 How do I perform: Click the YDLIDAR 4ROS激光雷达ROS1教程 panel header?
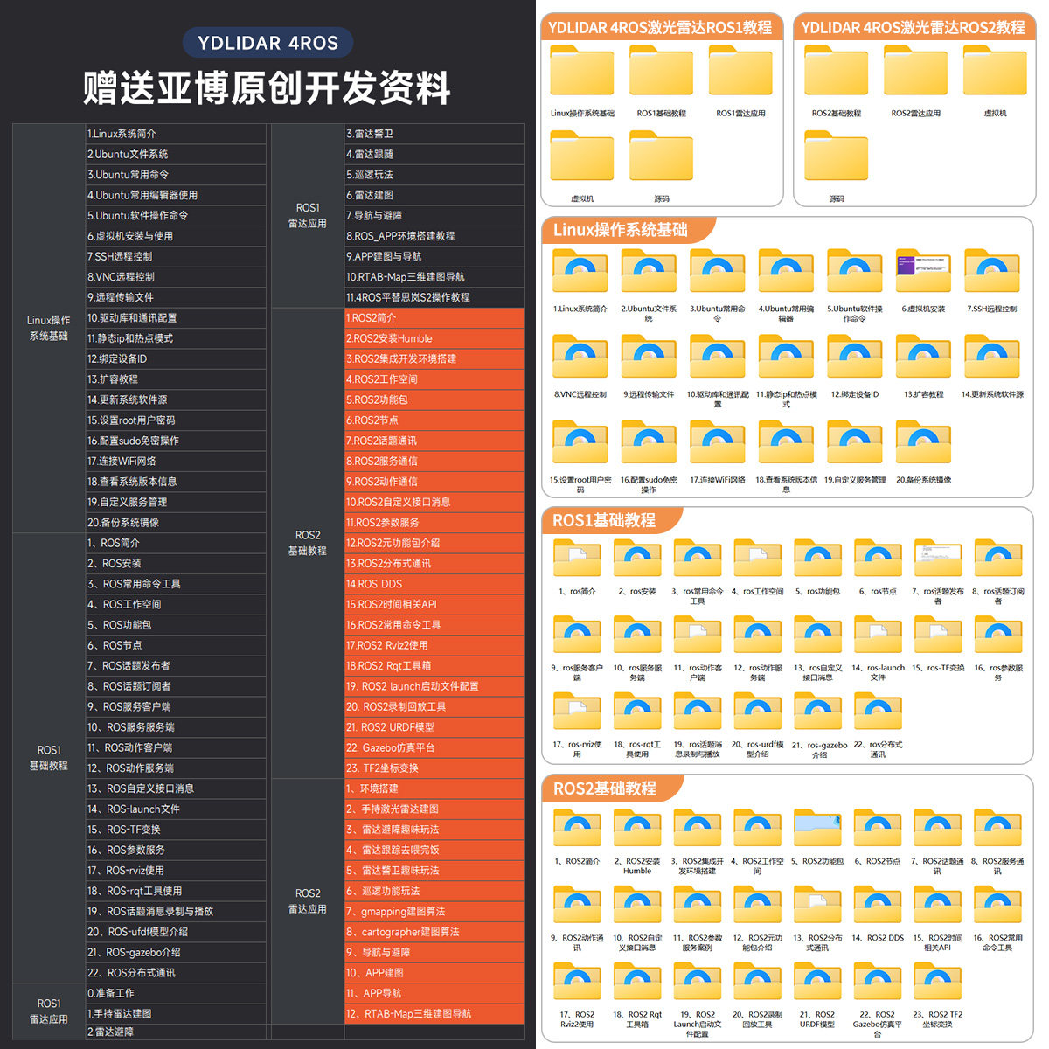point(661,27)
